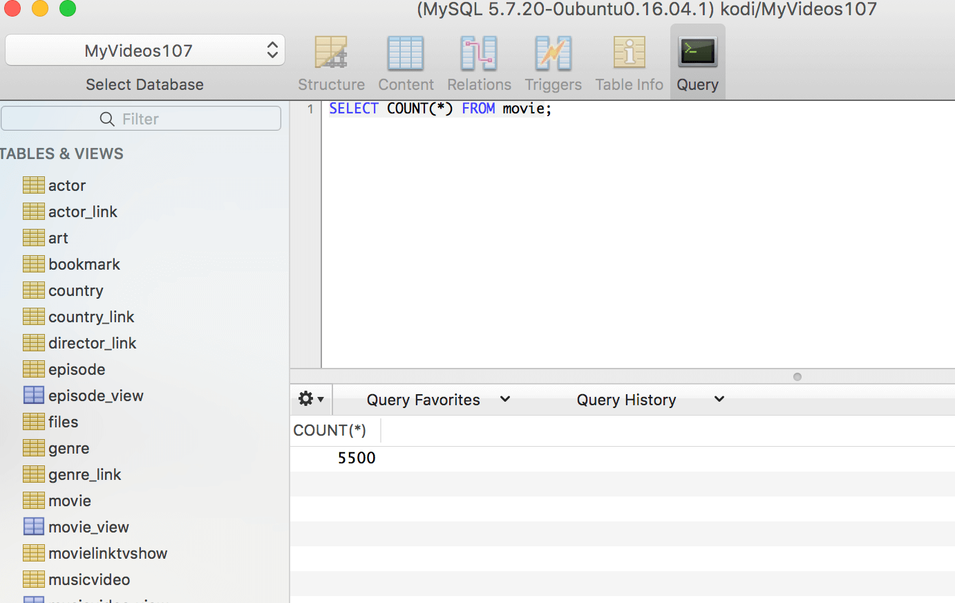Select the Query terminal icon

coord(697,53)
